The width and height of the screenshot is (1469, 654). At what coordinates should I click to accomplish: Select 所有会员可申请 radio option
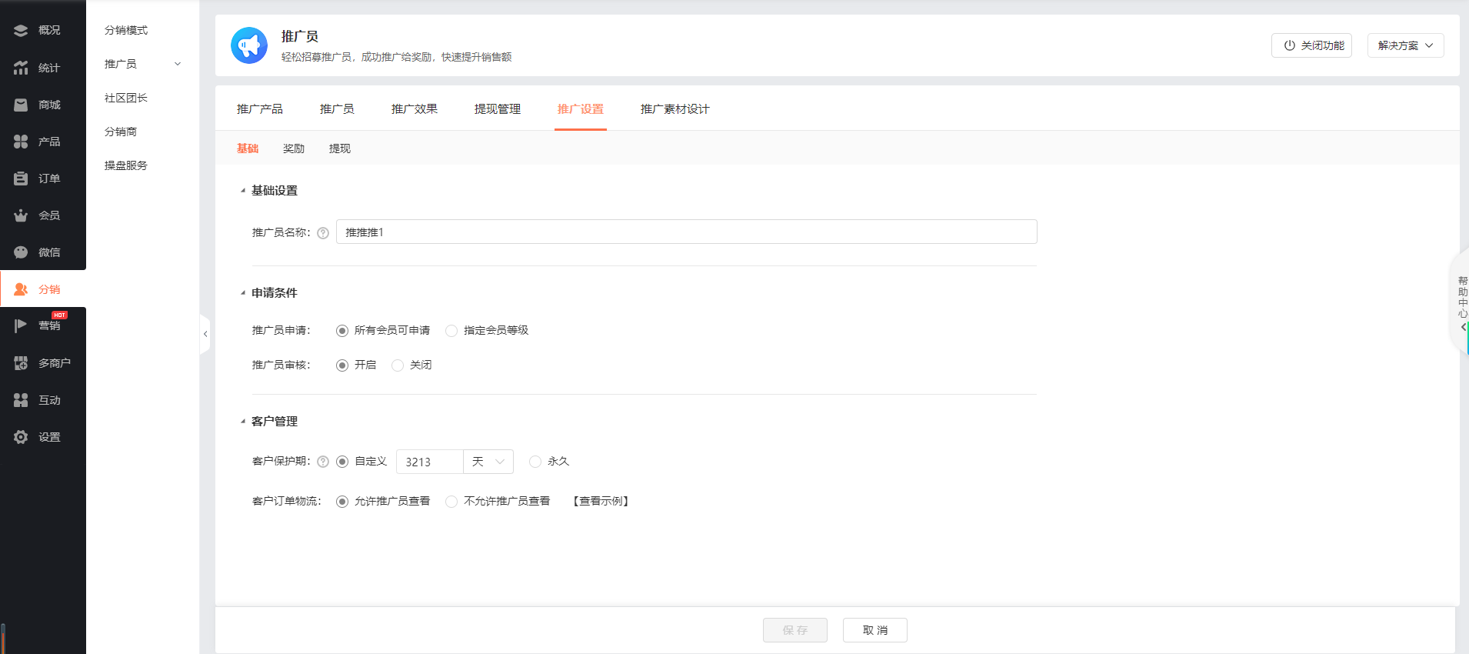[x=342, y=331]
